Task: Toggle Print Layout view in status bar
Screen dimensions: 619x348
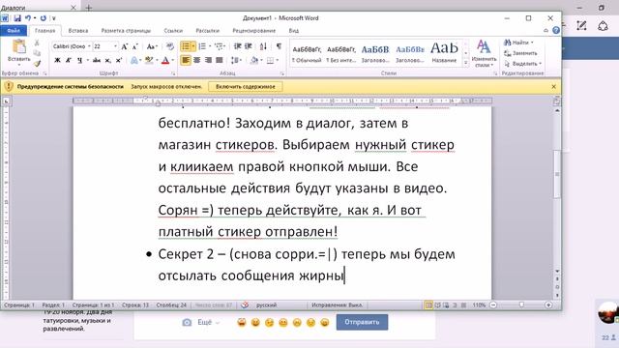Action: (428, 305)
